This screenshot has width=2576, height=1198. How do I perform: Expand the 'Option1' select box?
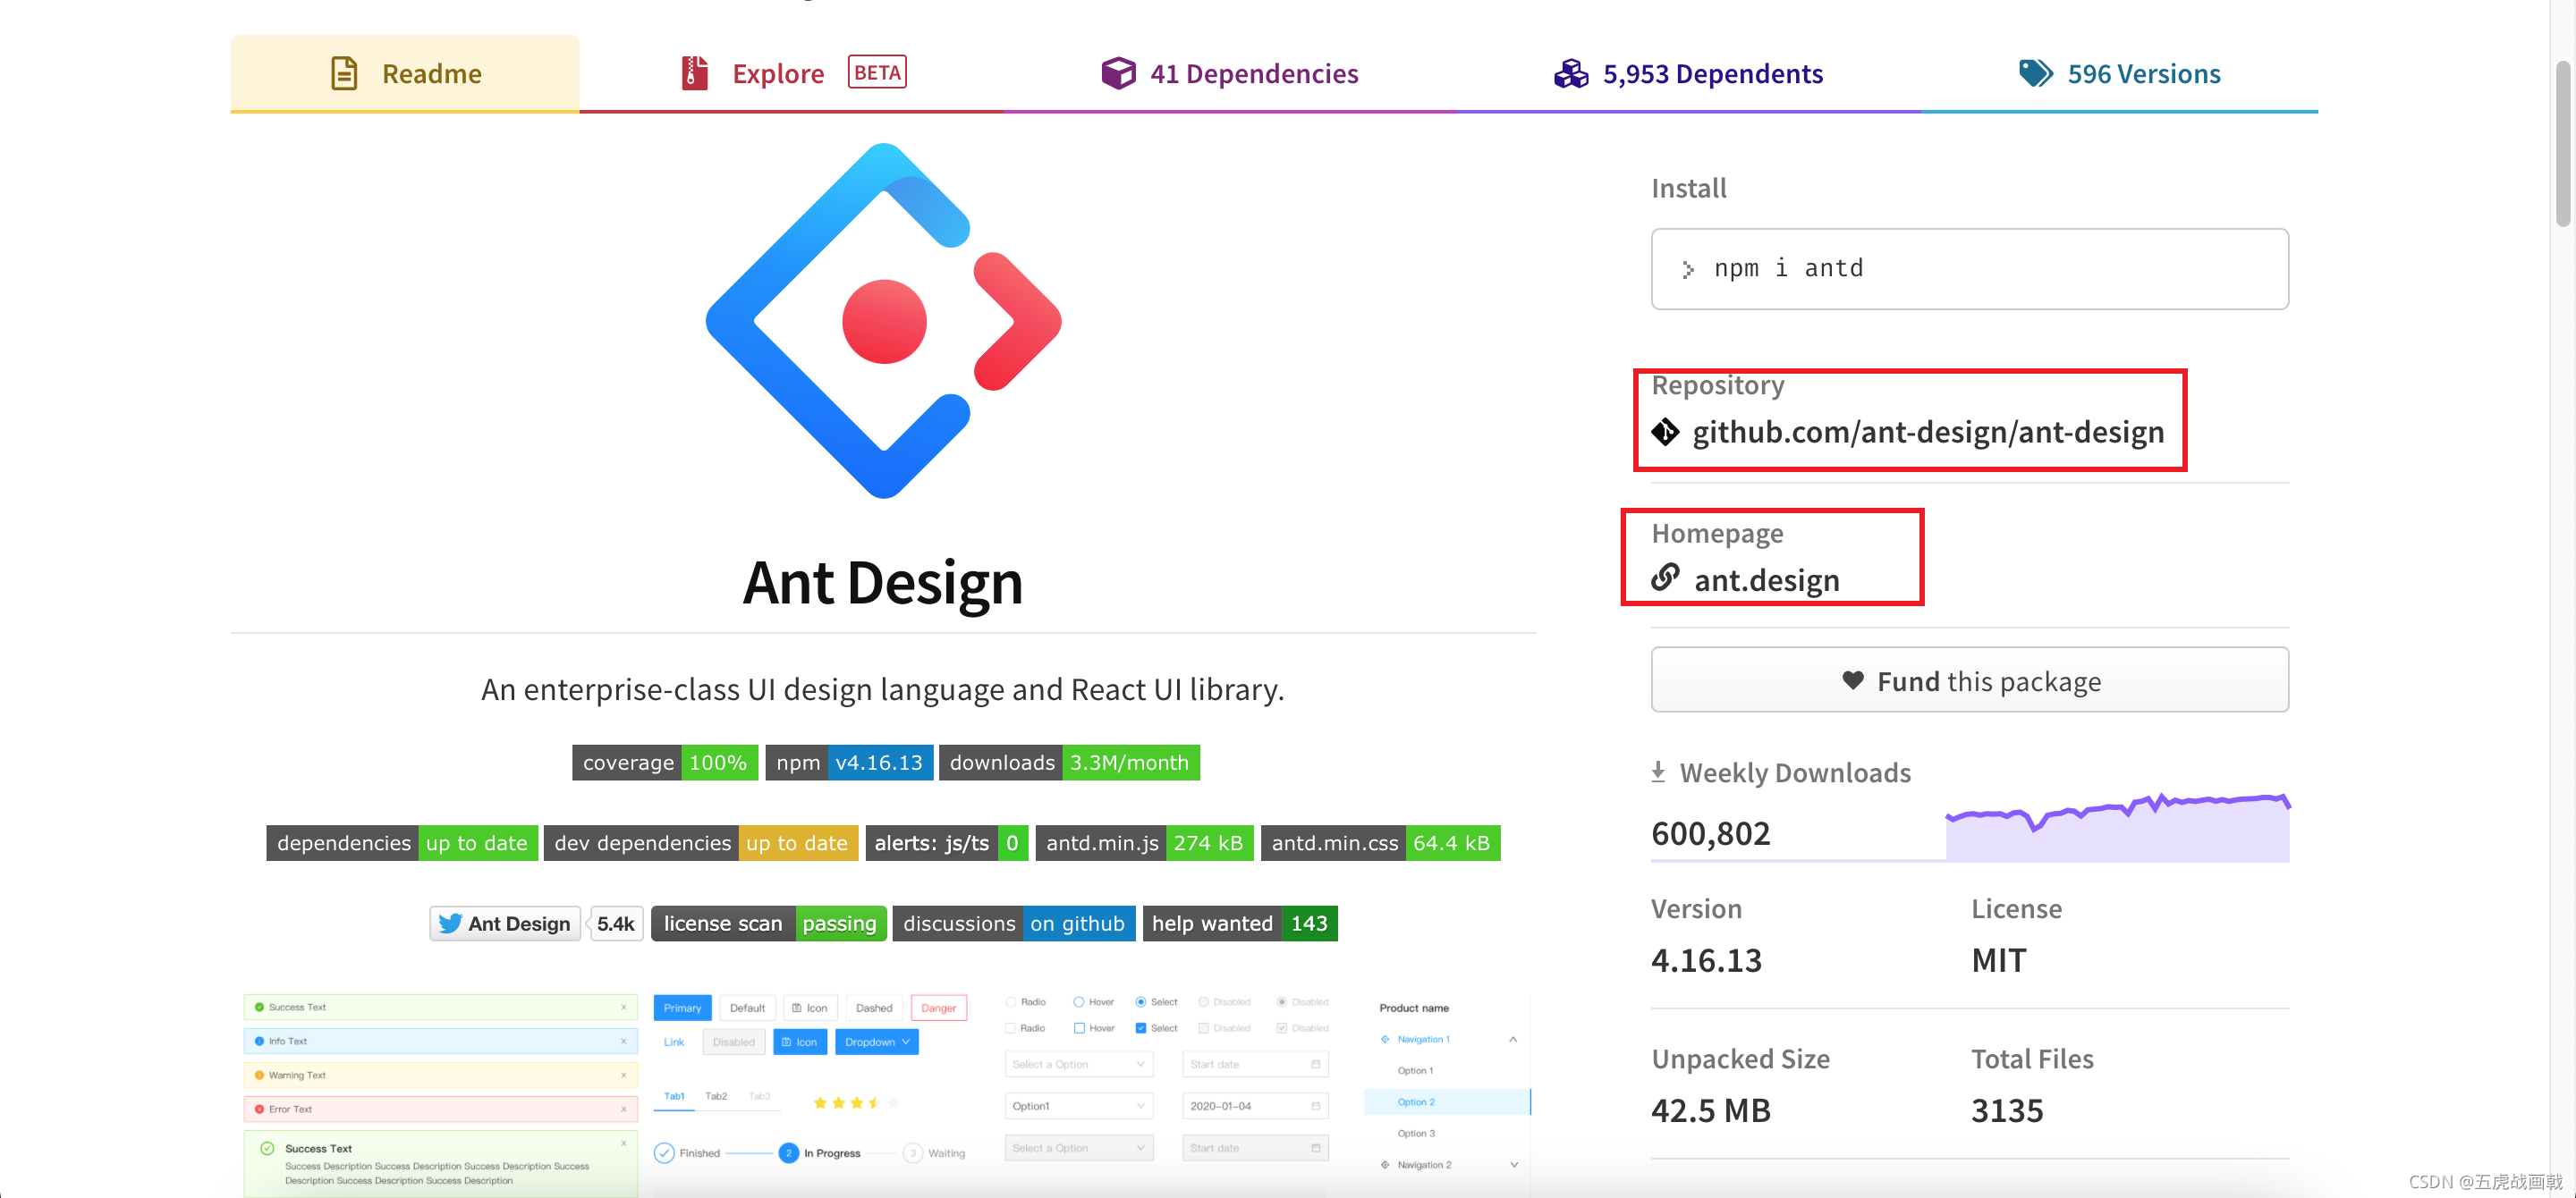click(1078, 1106)
